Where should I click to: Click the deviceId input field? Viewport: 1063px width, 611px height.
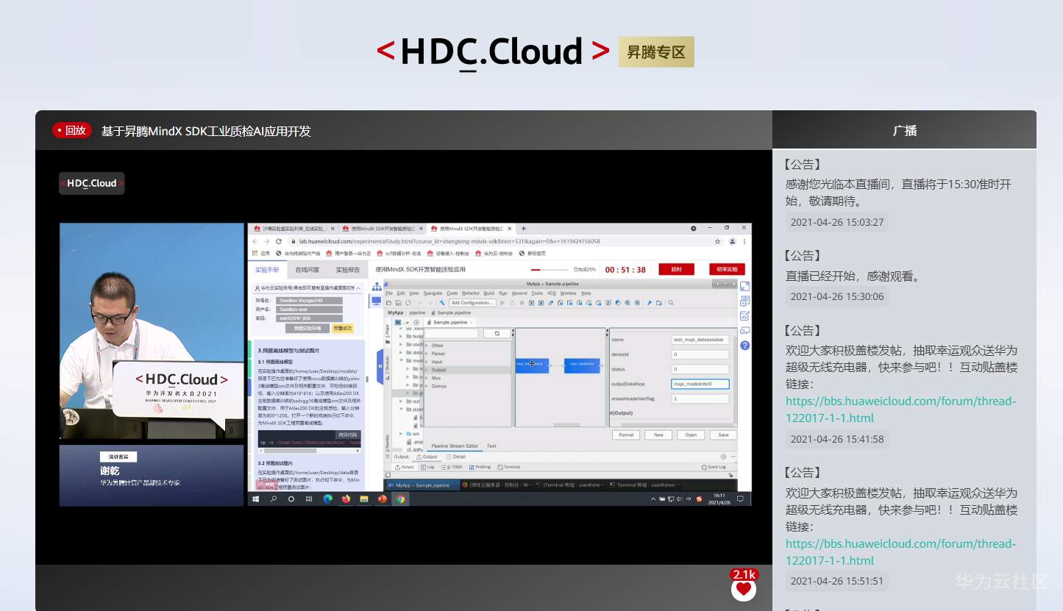click(700, 354)
